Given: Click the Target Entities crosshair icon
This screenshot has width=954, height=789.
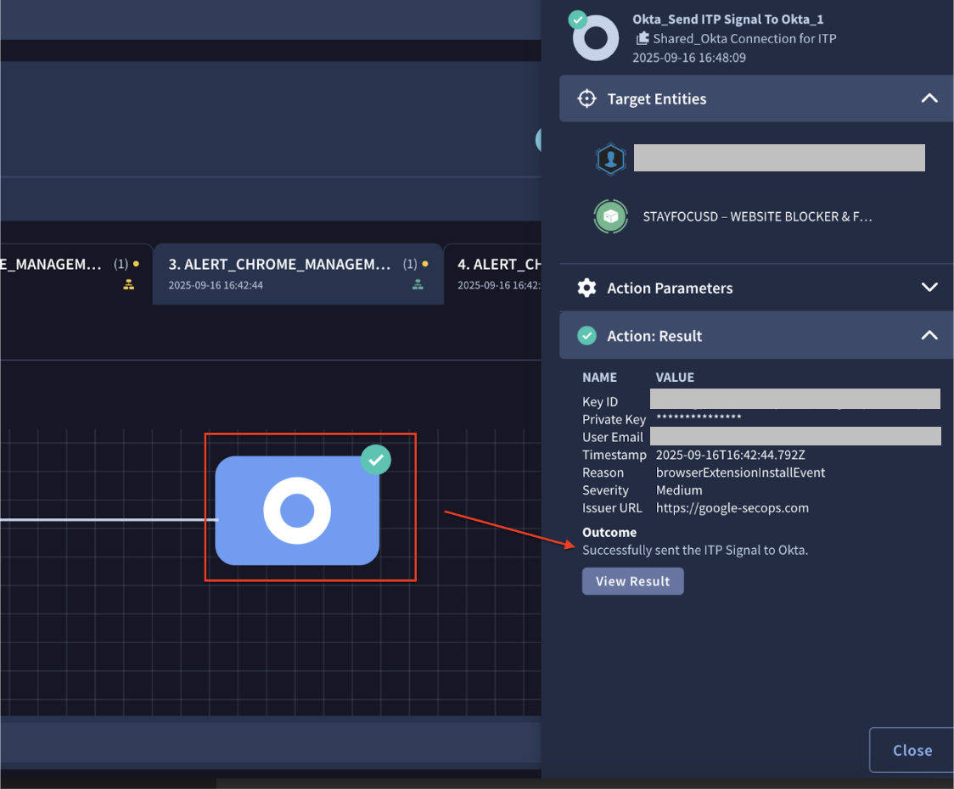Looking at the screenshot, I should tap(586, 98).
